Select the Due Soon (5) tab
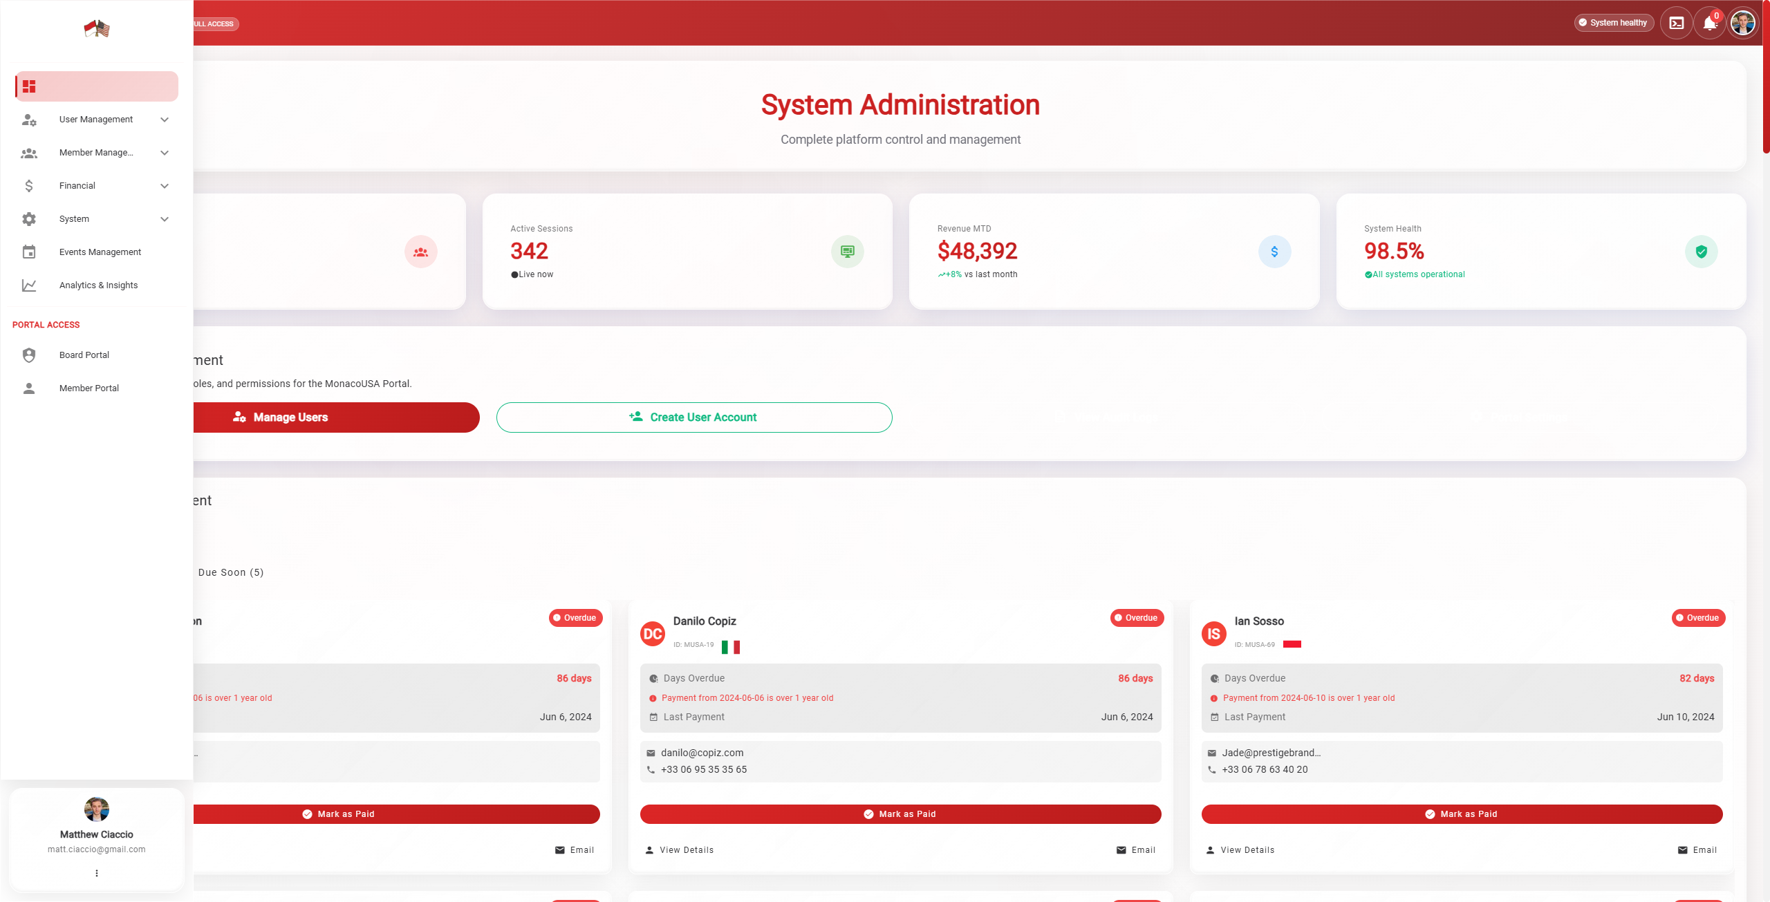Viewport: 1770px width, 902px height. coord(230,572)
